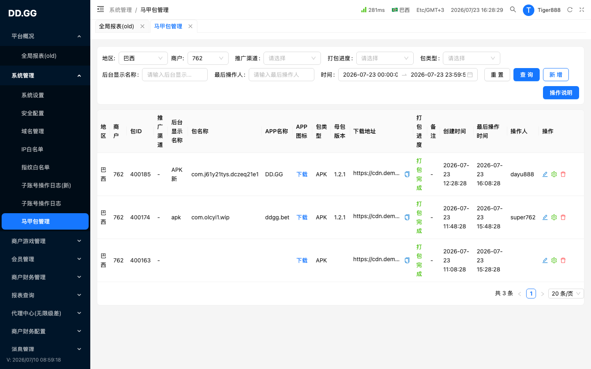
Task: Open 全局报表(old) in the sidebar
Action: pyautogui.click(x=45, y=56)
